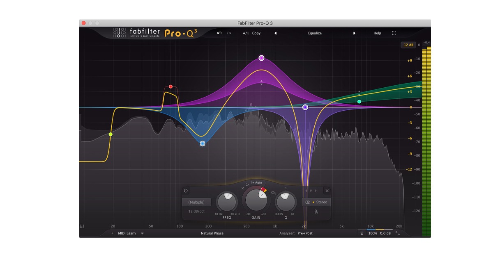Toggle A/B state comparison

click(246, 33)
